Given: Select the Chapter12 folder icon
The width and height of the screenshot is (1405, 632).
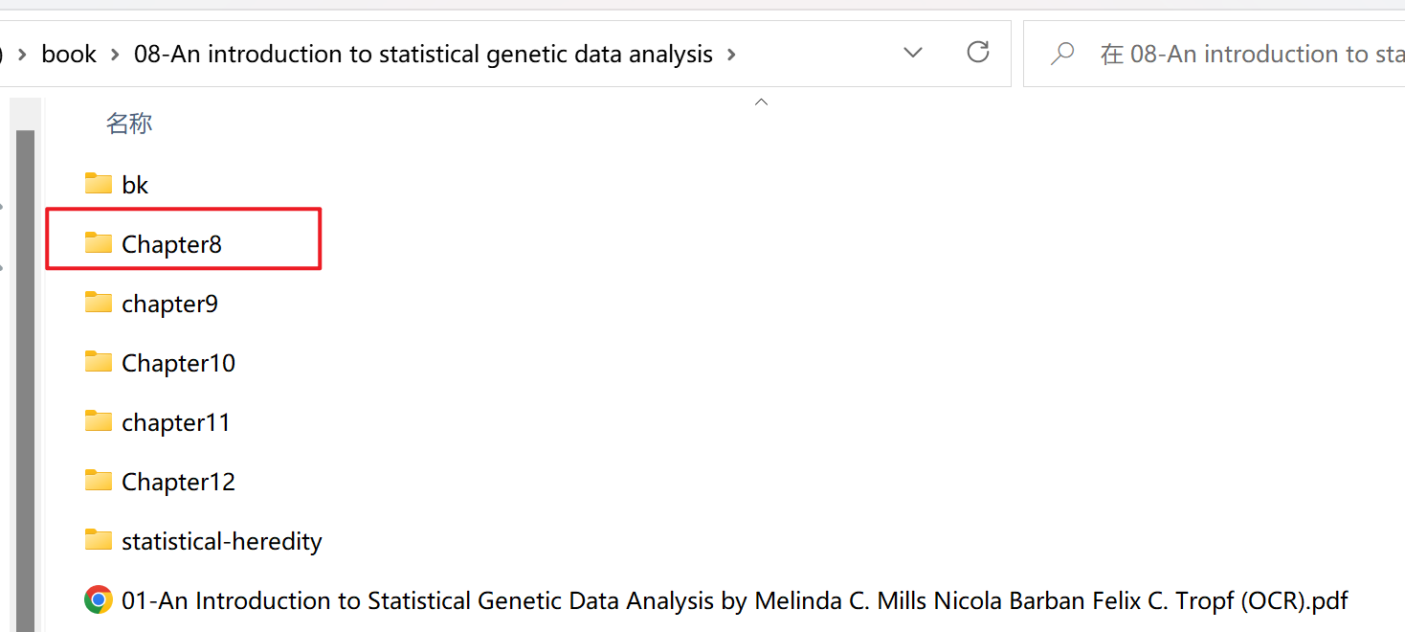Looking at the screenshot, I should tap(98, 480).
